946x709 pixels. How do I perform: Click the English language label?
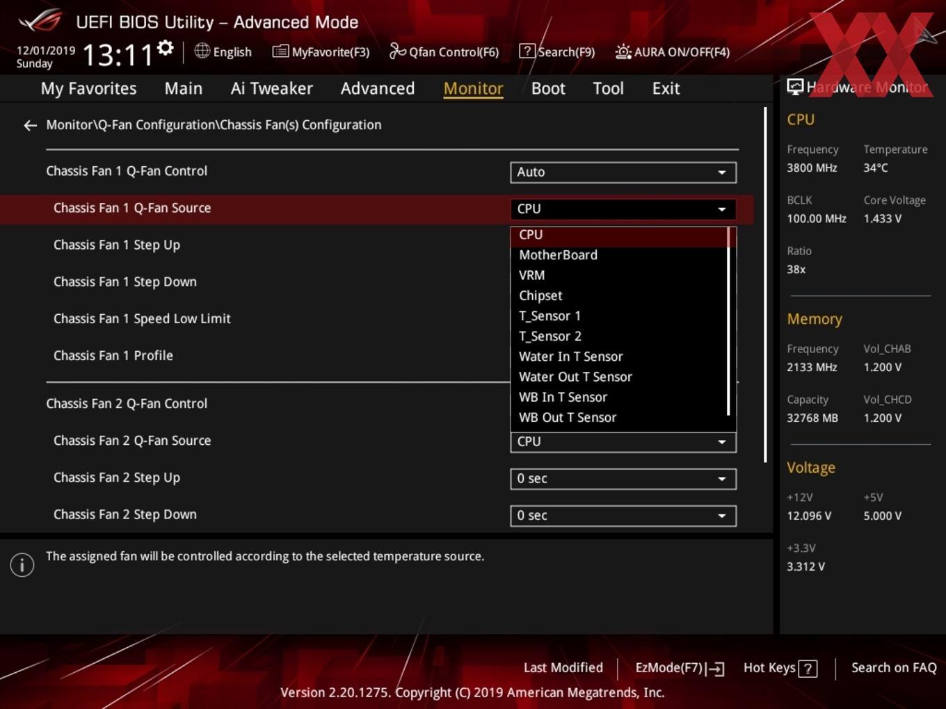(232, 52)
